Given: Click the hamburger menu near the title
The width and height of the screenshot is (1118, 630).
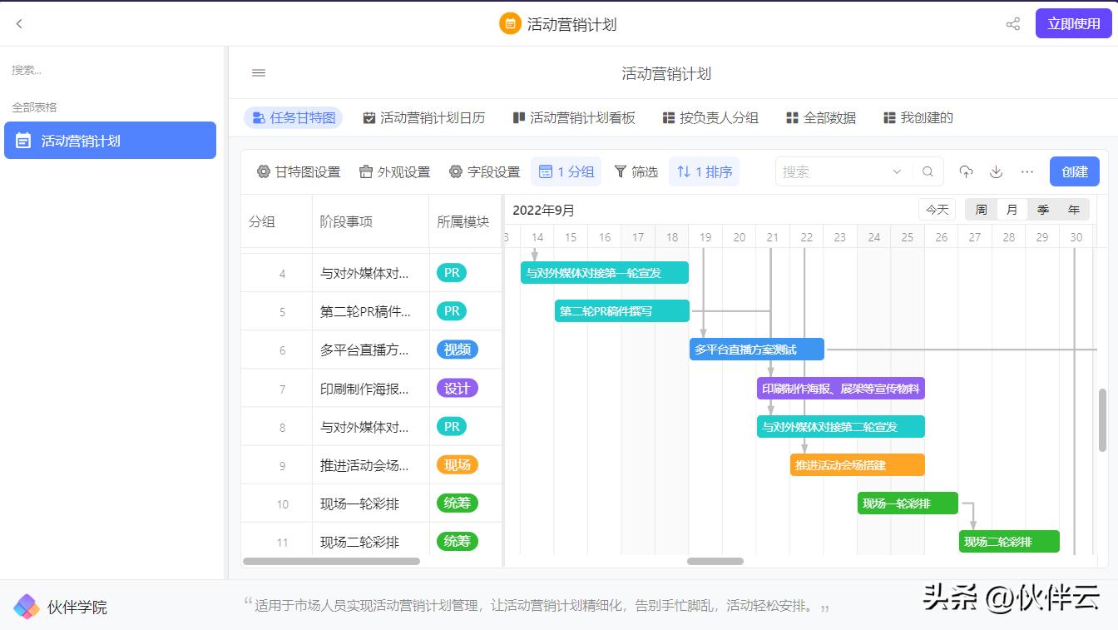Looking at the screenshot, I should (x=258, y=72).
